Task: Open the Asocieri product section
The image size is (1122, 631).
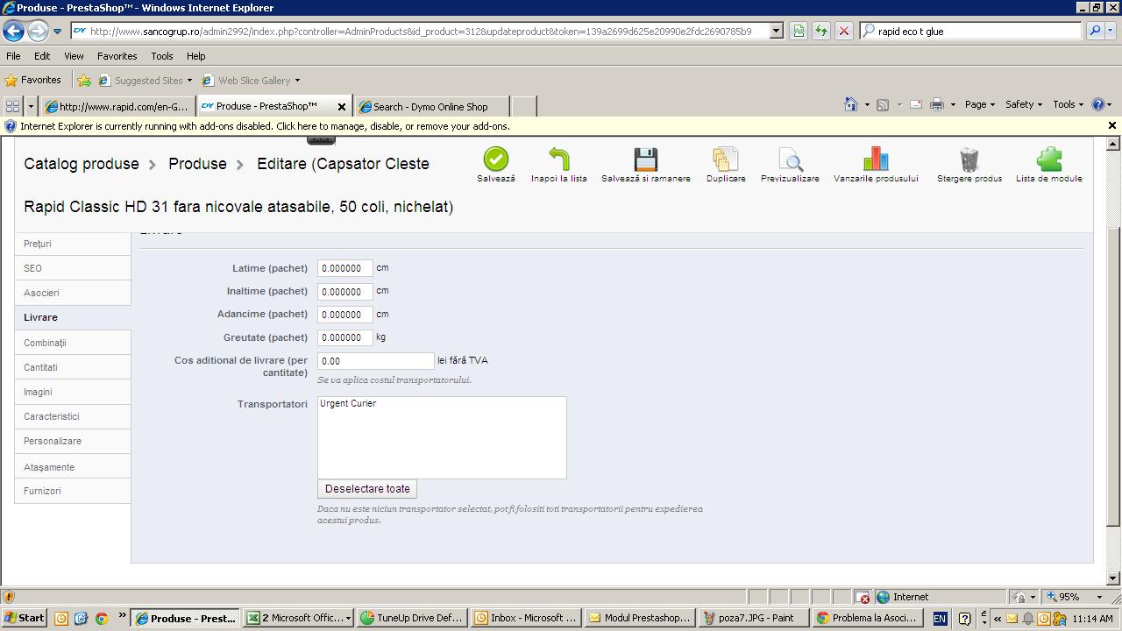Action: pyautogui.click(x=73, y=293)
